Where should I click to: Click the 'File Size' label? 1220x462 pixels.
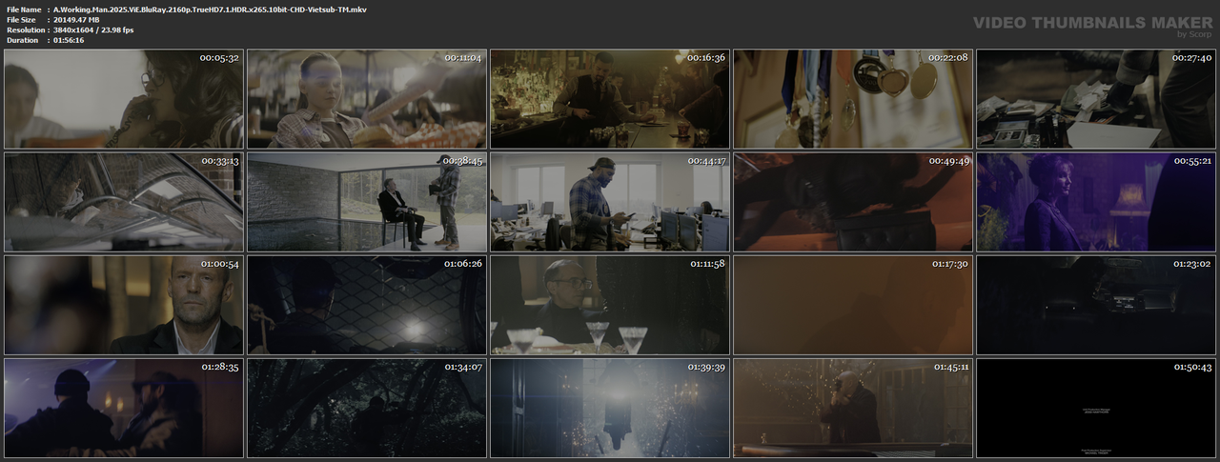(21, 19)
